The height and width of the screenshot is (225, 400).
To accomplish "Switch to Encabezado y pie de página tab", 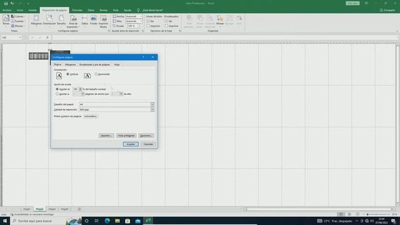I will pyautogui.click(x=94, y=65).
